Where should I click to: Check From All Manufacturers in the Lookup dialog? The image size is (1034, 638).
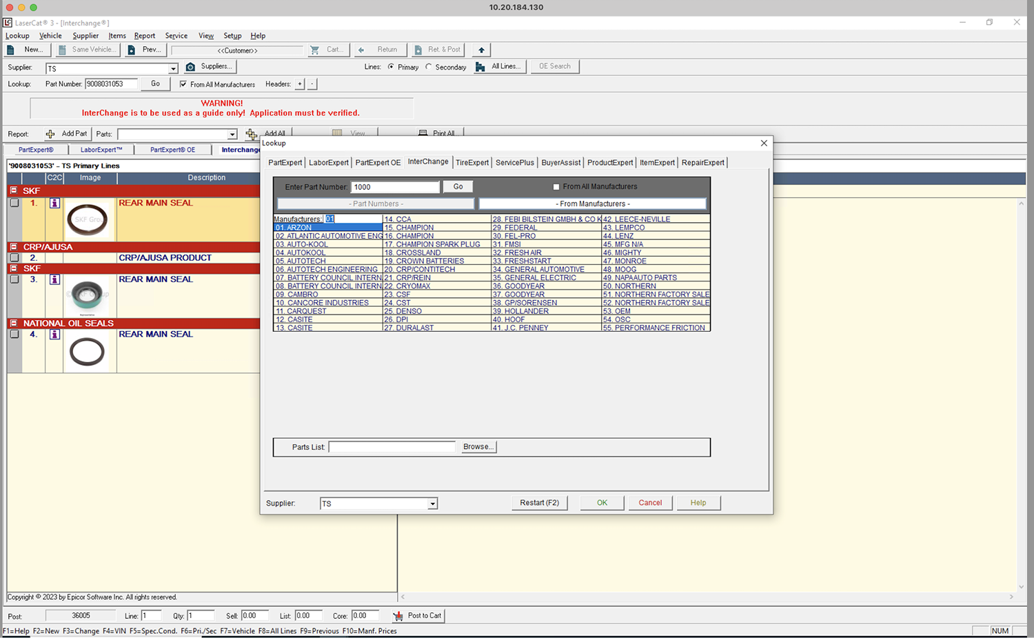[x=556, y=187]
